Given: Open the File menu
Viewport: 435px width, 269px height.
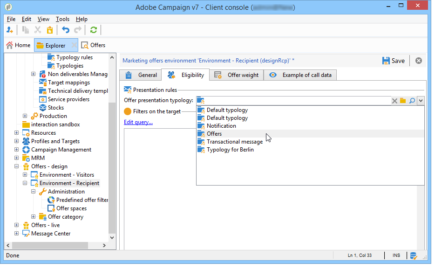Looking at the screenshot, I should click(11, 19).
